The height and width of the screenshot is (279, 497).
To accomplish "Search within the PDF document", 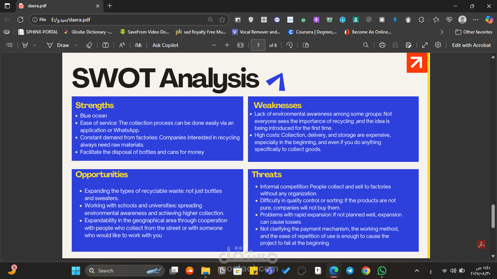I will 366,45.
